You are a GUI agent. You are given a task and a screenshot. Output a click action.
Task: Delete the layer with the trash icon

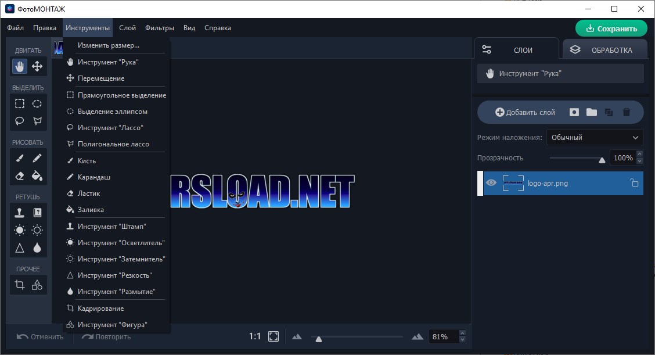coord(626,112)
